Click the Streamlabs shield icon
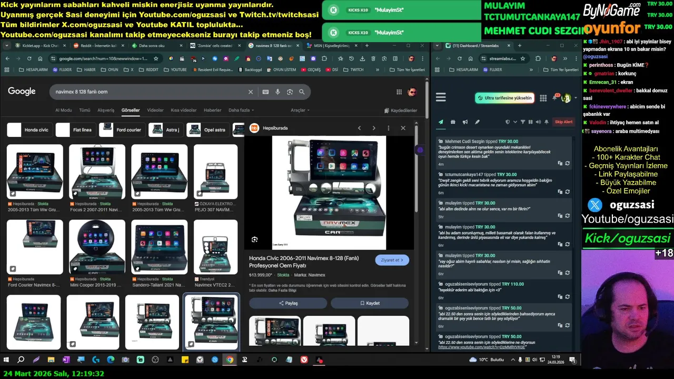674x379 pixels. click(508, 122)
